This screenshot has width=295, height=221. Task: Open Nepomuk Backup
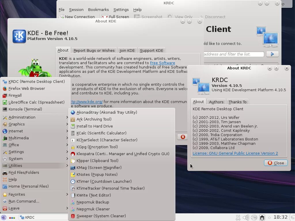click(x=122, y=202)
